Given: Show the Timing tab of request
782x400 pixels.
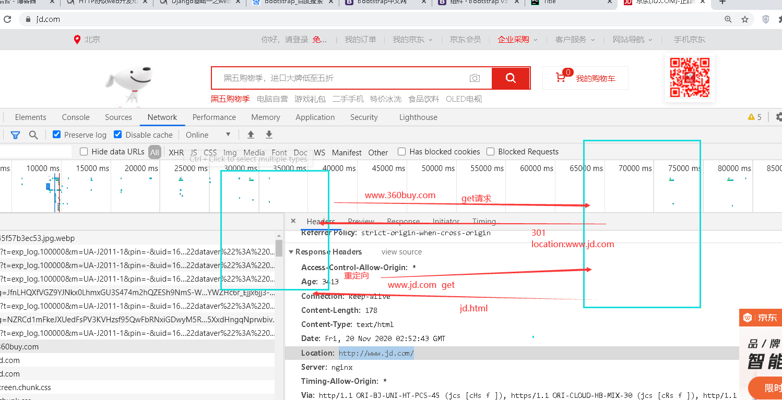Looking at the screenshot, I should coord(484,221).
